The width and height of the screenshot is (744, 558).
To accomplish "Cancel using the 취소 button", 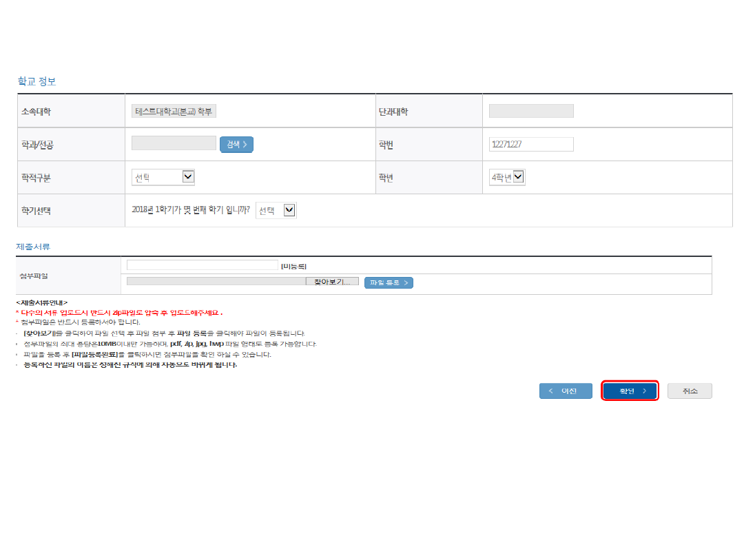I will coord(690,391).
